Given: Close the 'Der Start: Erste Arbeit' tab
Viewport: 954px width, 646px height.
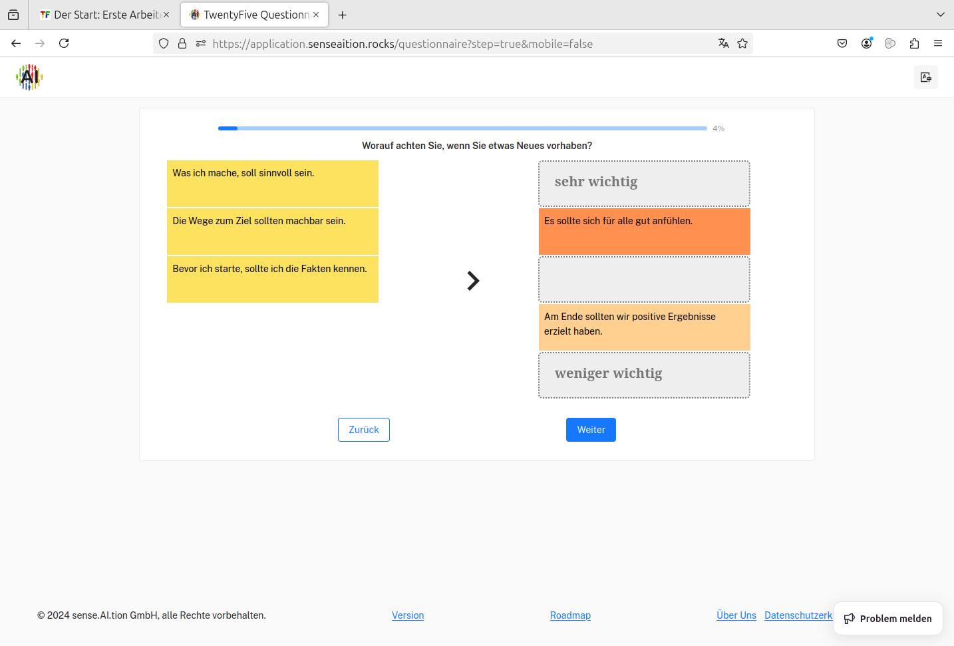Looking at the screenshot, I should click(166, 15).
